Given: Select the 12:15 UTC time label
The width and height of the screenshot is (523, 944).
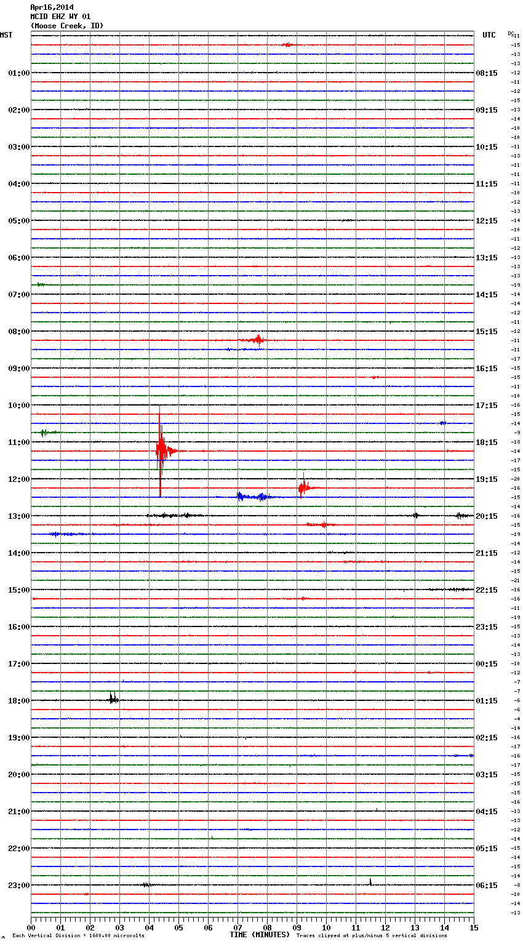Looking at the screenshot, I should tap(487, 221).
